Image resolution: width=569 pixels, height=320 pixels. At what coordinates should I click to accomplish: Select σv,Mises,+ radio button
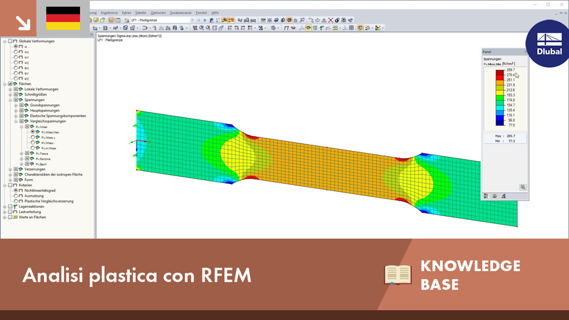(x=33, y=138)
